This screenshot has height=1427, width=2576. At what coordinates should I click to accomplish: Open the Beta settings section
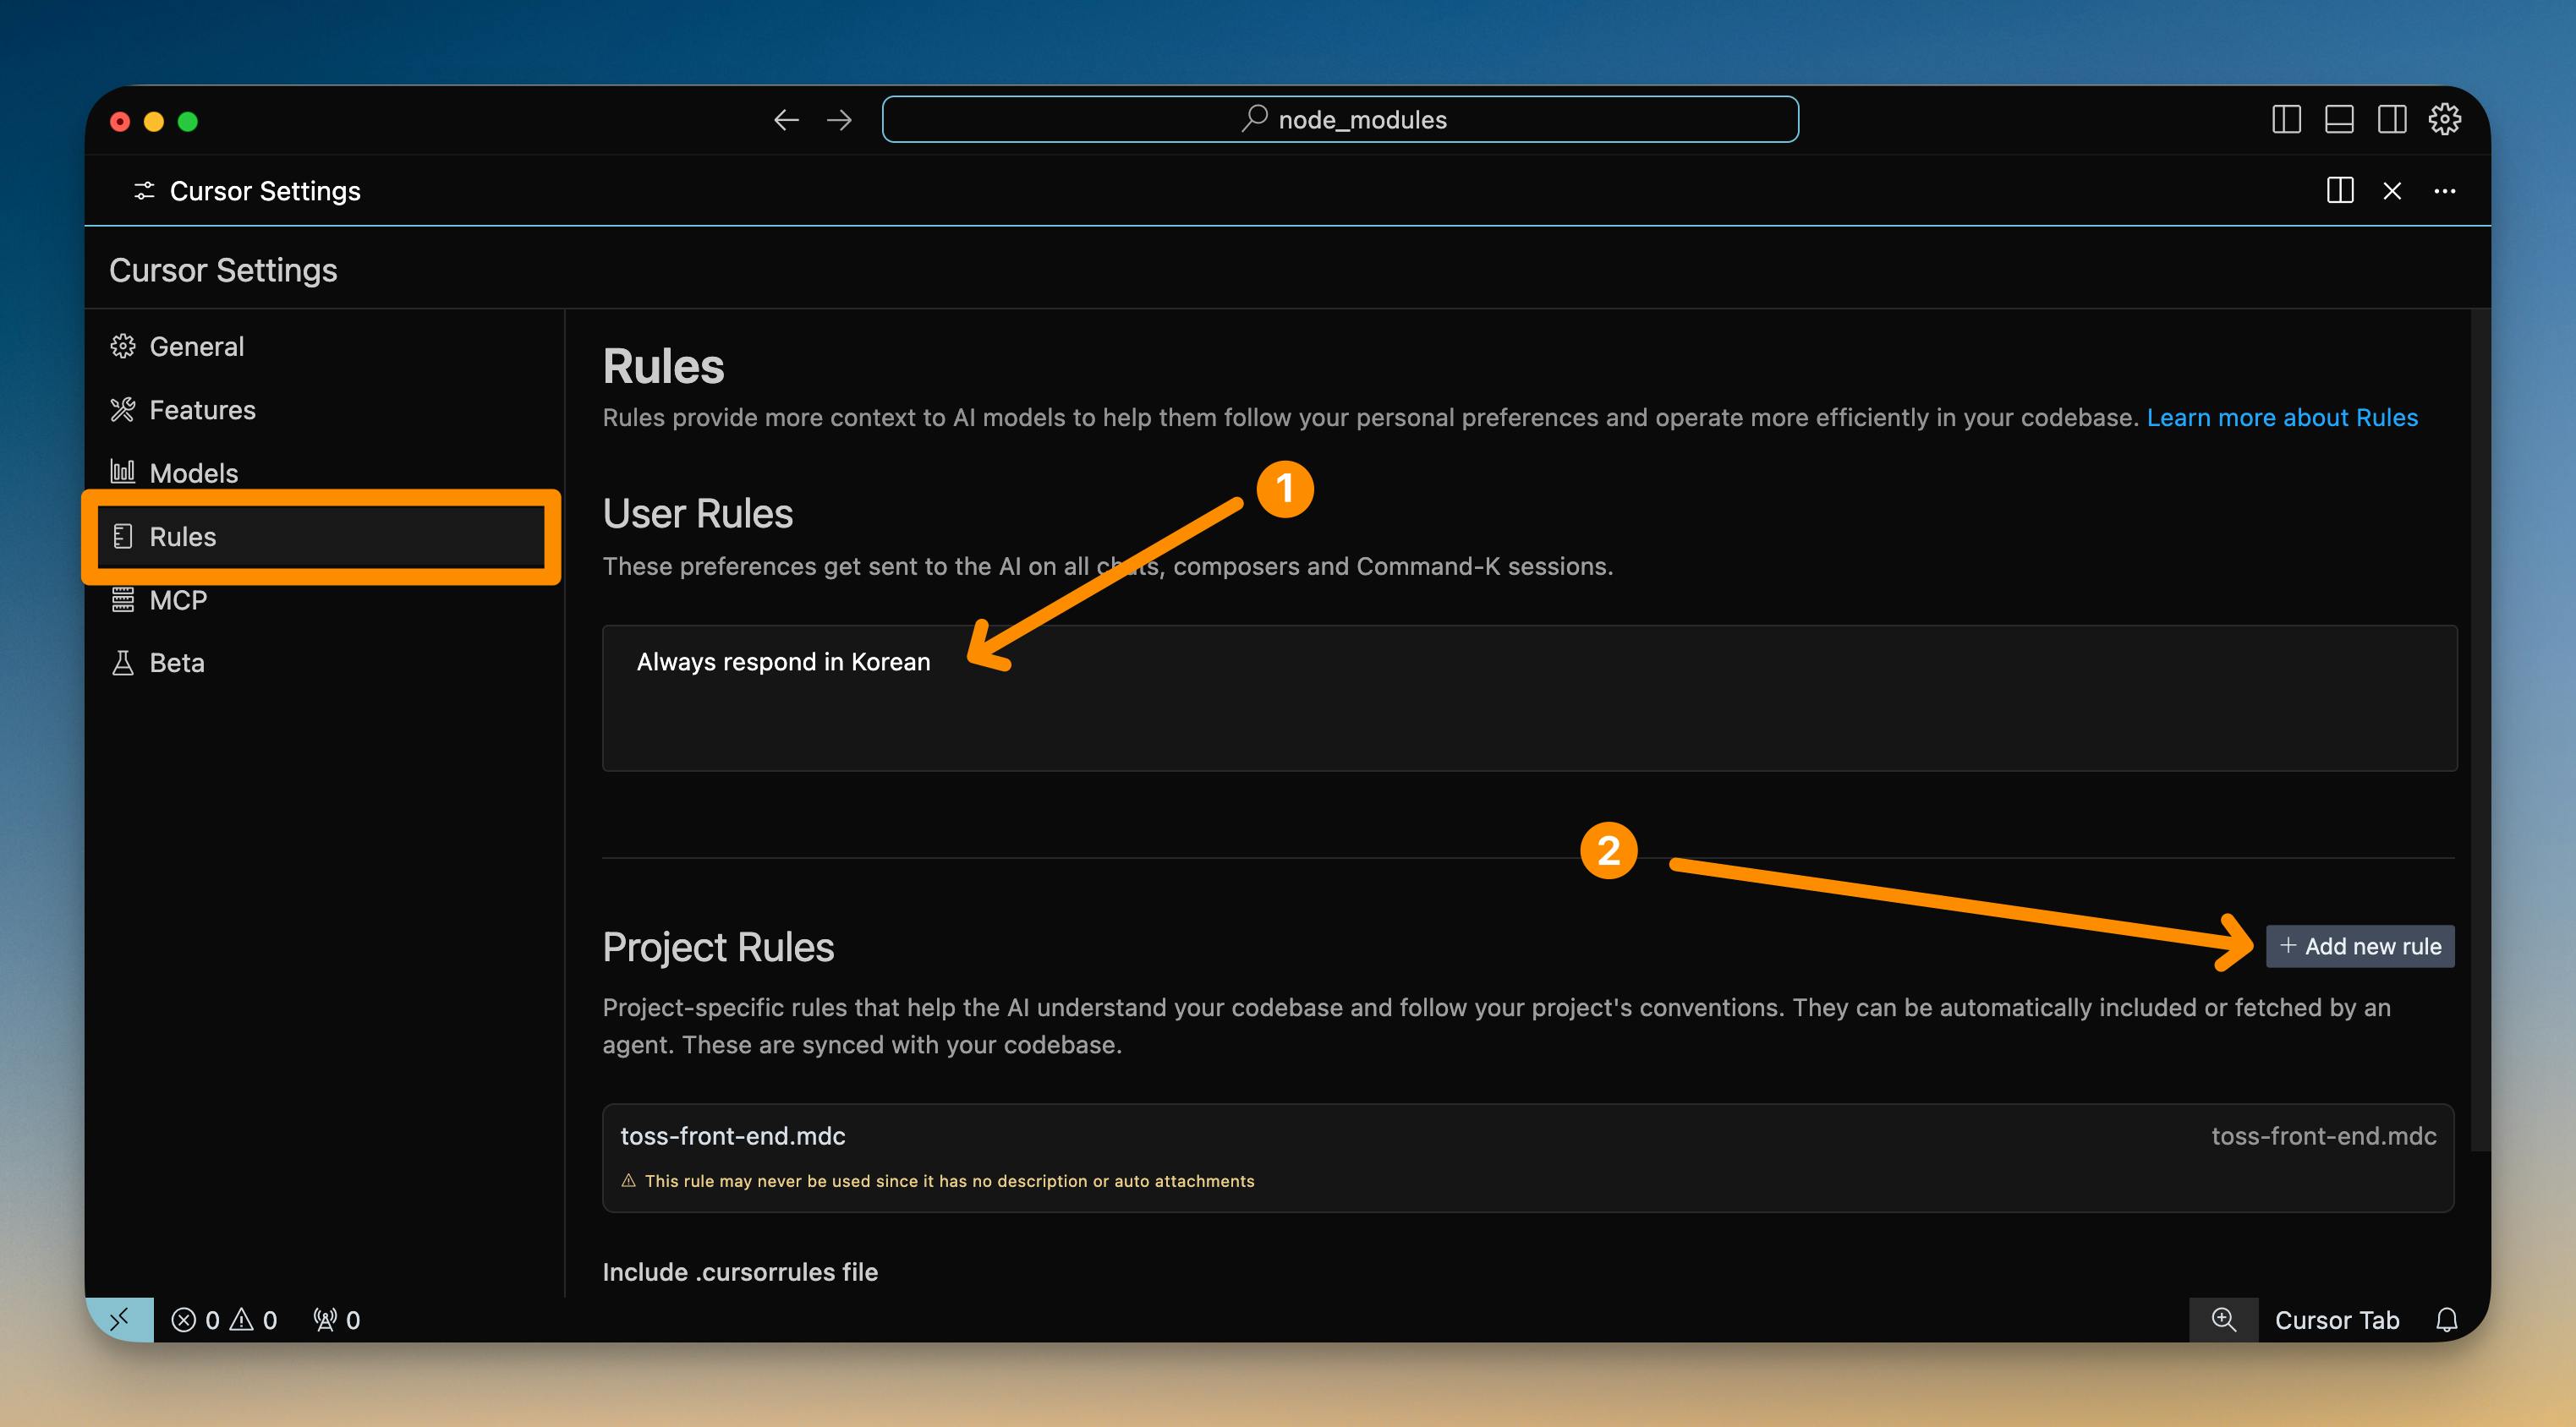[176, 664]
